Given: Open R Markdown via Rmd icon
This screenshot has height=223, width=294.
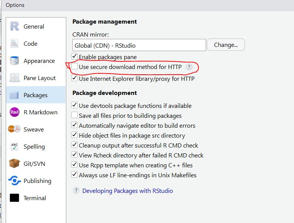Looking at the screenshot, I should tap(14, 112).
